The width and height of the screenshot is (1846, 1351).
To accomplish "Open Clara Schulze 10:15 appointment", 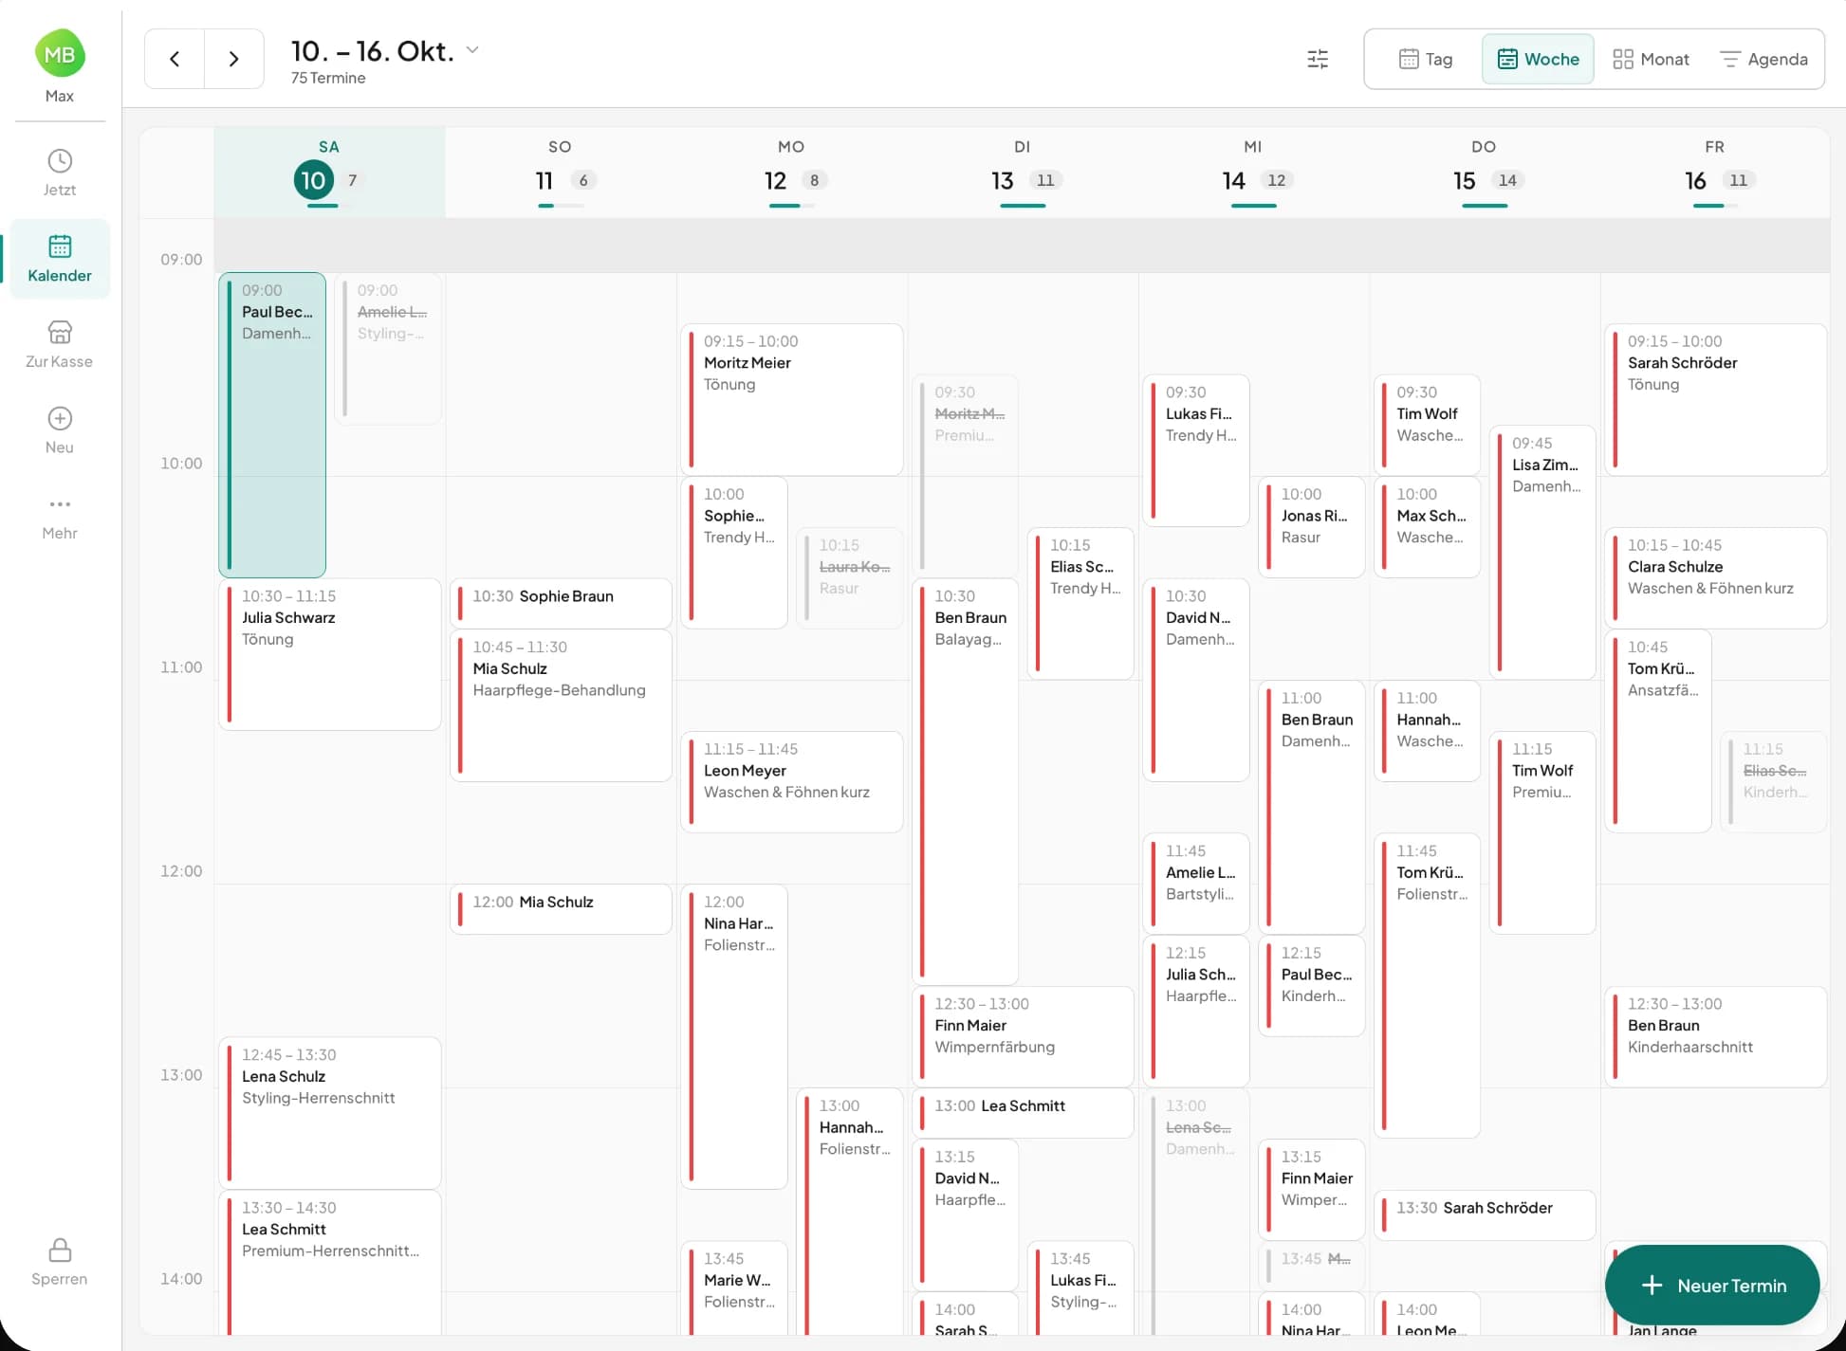I will (1715, 578).
